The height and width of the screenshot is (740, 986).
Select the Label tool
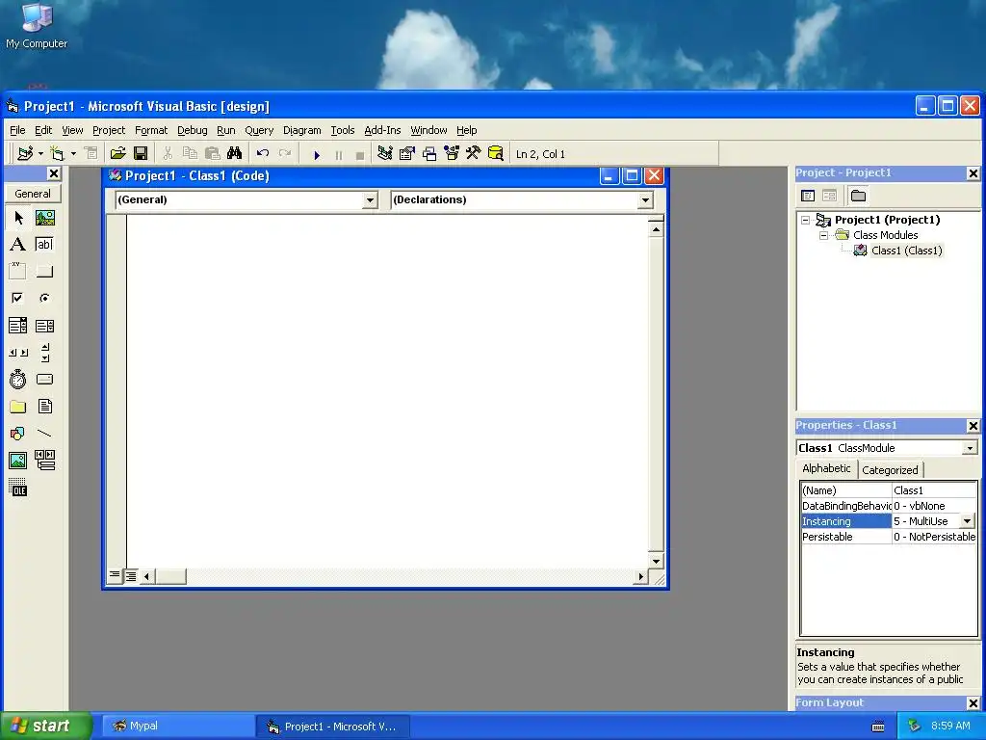tap(17, 245)
